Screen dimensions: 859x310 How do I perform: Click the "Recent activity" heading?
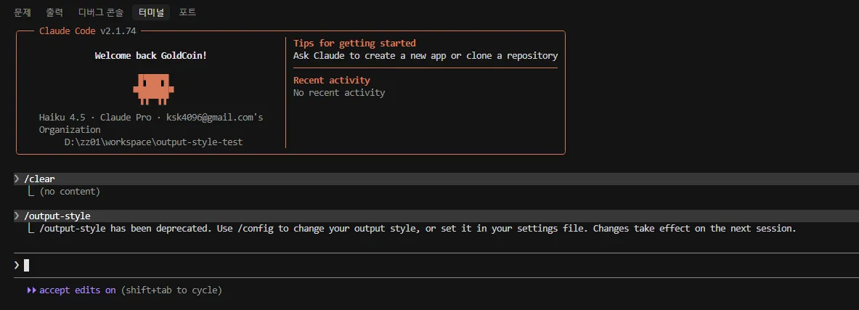tap(331, 81)
